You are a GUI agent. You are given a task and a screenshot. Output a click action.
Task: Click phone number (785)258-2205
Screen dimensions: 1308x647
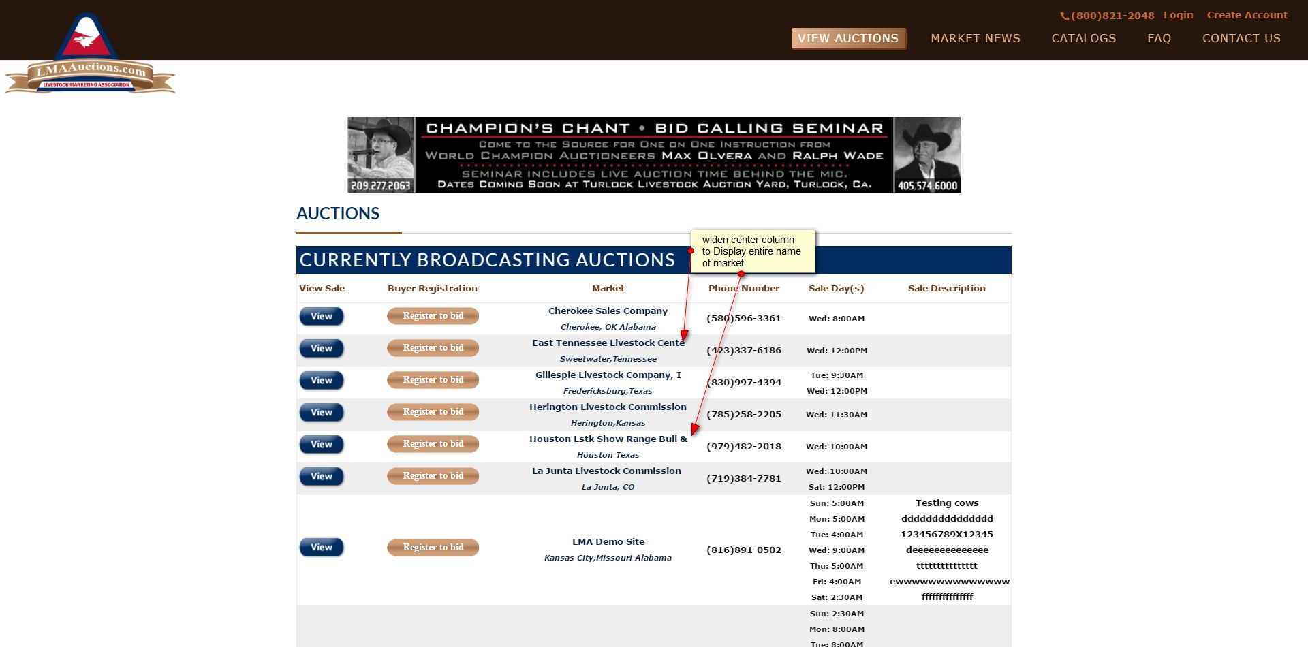click(x=744, y=415)
